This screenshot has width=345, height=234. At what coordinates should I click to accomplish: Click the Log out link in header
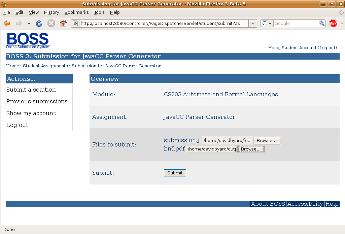(327, 48)
